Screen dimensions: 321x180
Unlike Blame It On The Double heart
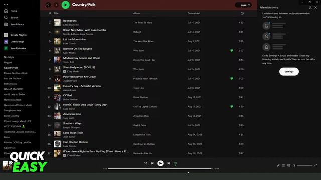pyautogui.click(x=232, y=51)
